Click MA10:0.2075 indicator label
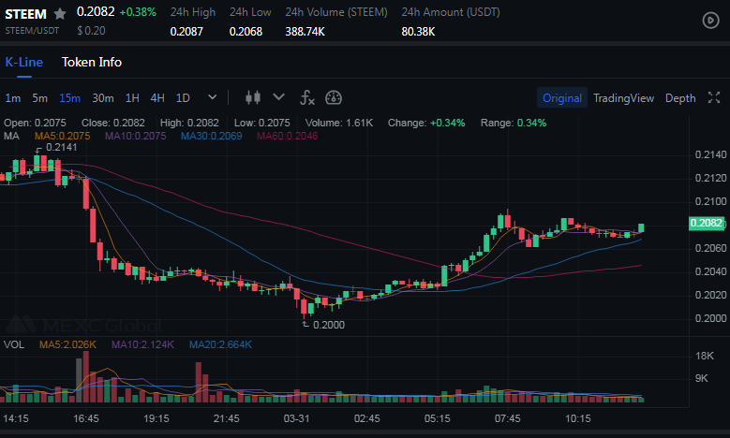The height and width of the screenshot is (438, 730). [x=135, y=136]
